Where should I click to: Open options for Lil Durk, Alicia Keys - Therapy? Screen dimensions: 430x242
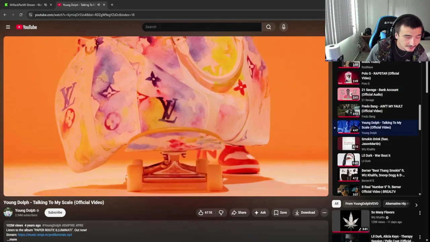(420, 237)
